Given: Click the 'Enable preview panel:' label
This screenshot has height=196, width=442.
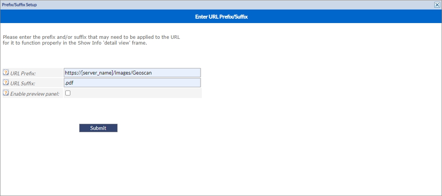Looking at the screenshot, I should tap(35, 94).
